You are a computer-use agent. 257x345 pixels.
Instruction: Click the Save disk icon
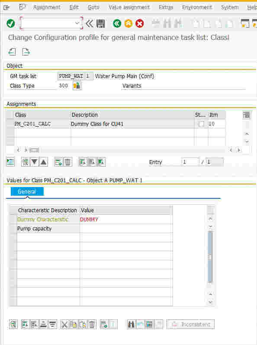(101, 23)
